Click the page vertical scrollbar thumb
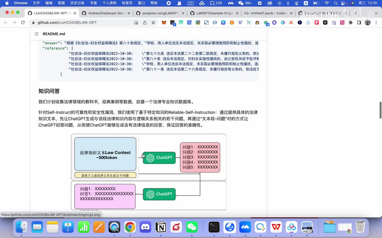This screenshot has width=382, height=238. (x=380, y=110)
